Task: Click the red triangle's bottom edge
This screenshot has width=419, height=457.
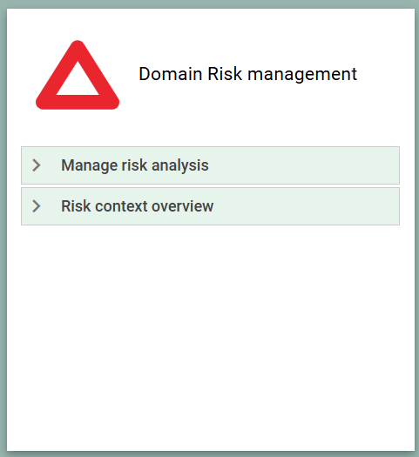Action: click(78, 102)
